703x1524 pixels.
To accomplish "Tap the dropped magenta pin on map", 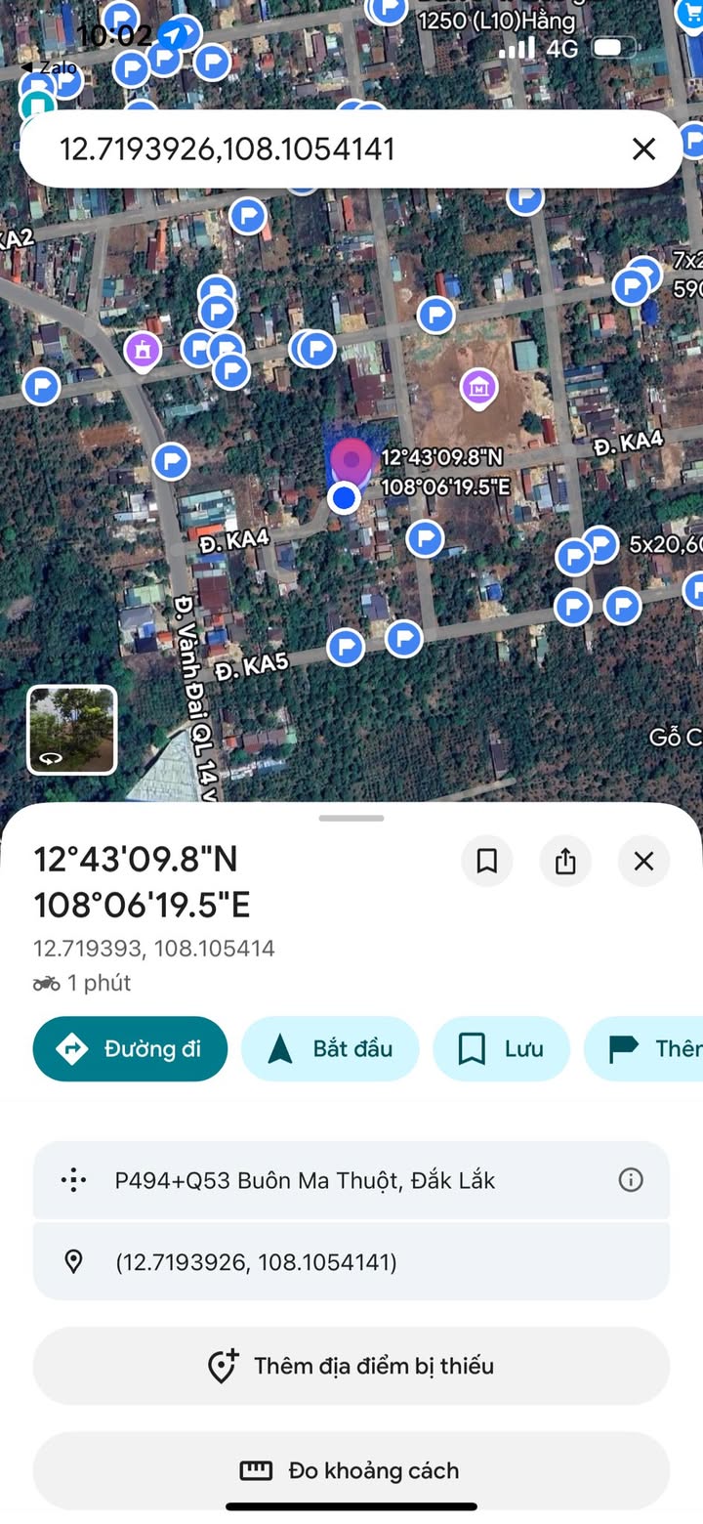I will click(x=351, y=461).
